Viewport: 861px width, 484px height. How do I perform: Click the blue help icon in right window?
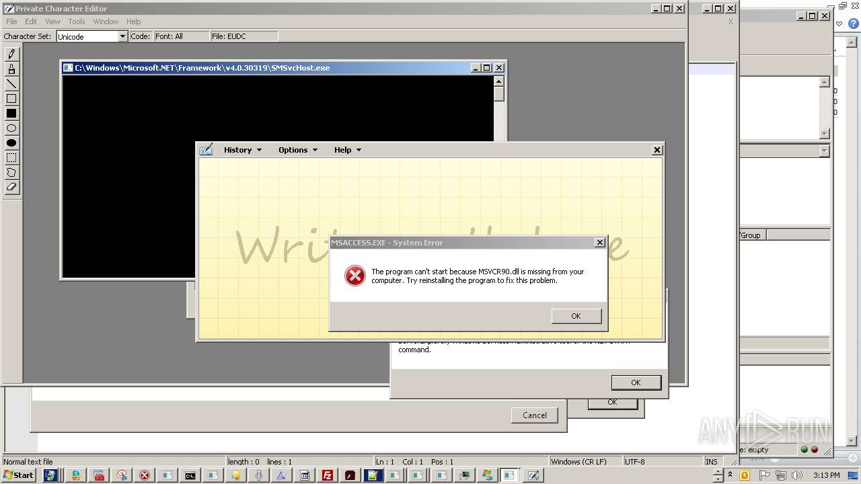(x=854, y=23)
